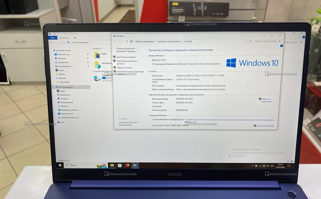This screenshot has height=199, width=321.
Task: Click Back arrow in Explorer window
Action: tap(52, 42)
